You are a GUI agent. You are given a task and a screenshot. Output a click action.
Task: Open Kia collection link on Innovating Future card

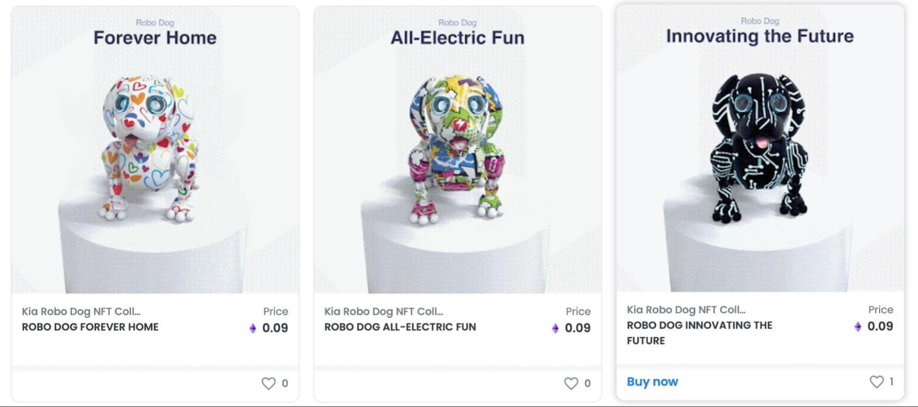686,310
